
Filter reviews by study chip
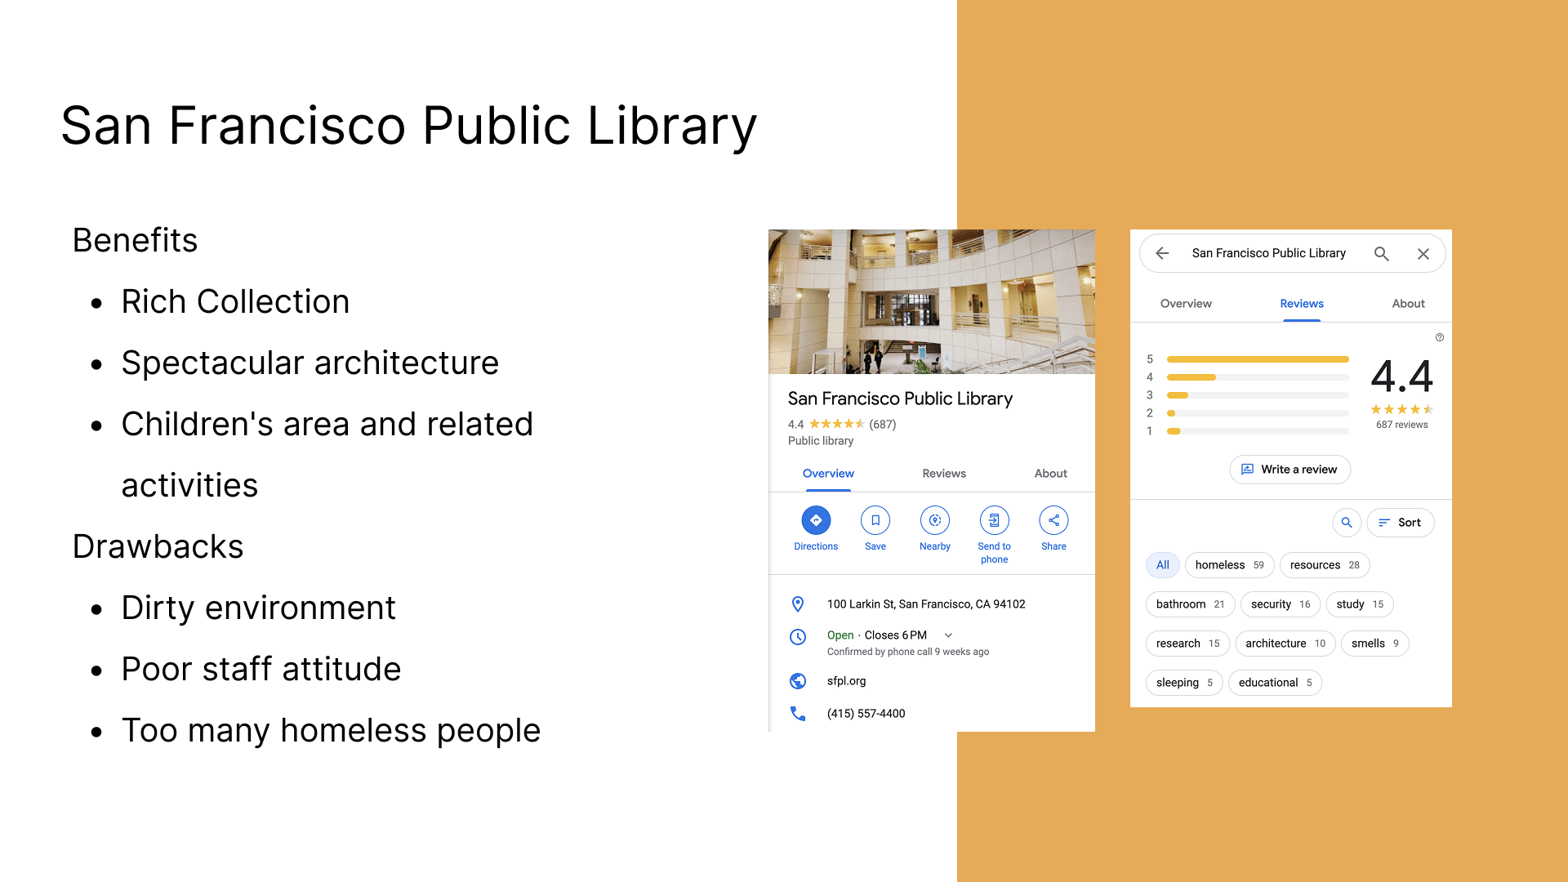(1360, 604)
